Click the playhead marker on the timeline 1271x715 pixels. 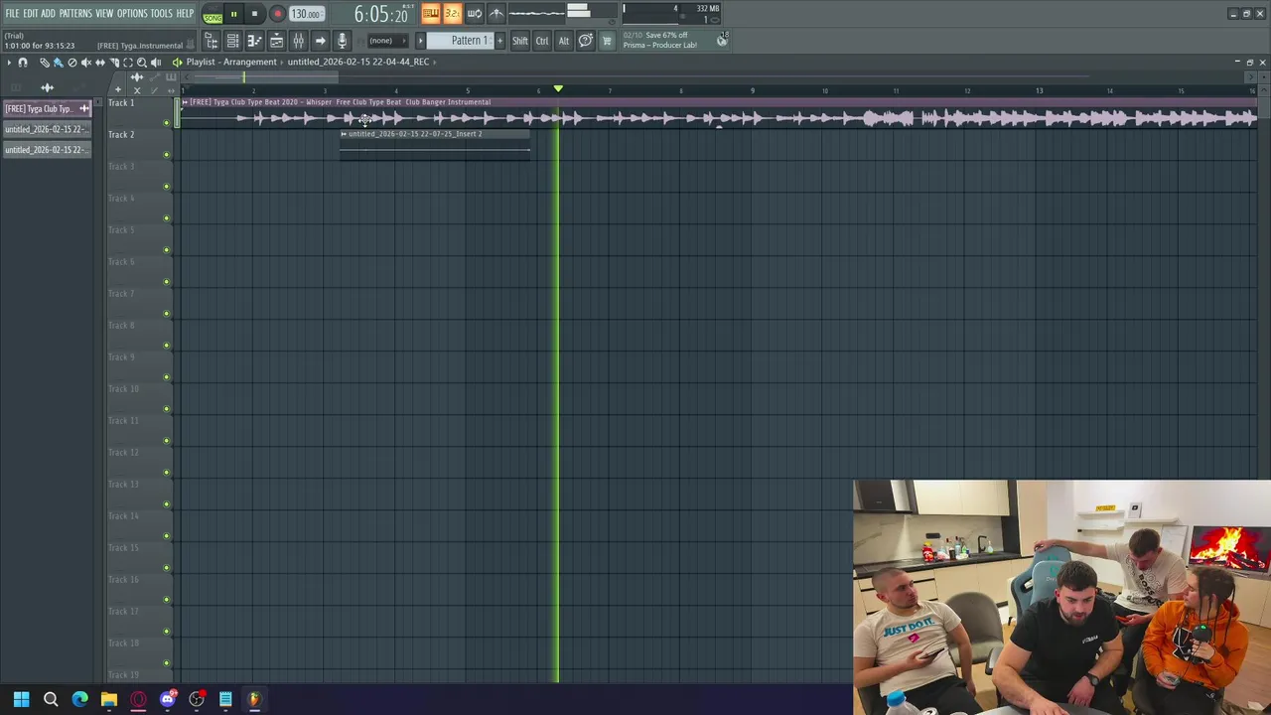(558, 89)
